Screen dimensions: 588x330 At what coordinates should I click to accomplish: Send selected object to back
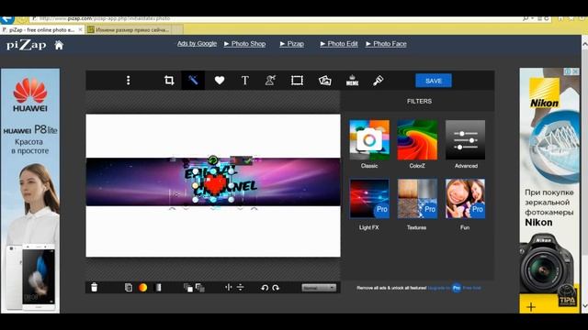point(200,287)
